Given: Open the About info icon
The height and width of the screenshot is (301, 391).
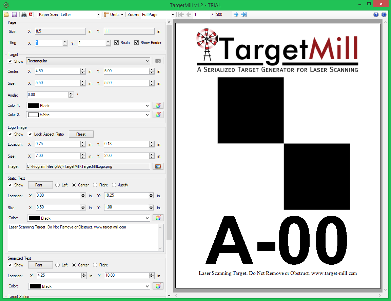Looking at the screenshot, I should 384,15.
